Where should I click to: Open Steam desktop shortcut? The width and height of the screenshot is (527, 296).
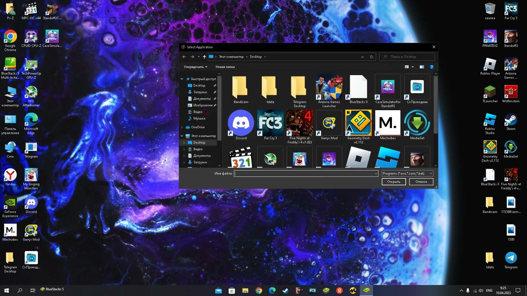(511, 122)
